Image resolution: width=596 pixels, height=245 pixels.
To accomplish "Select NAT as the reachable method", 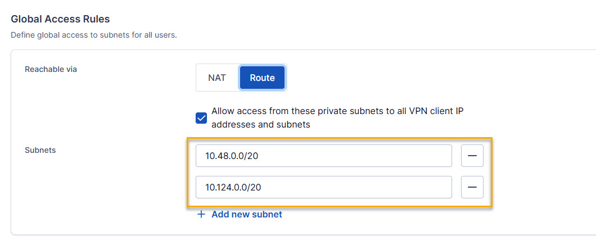I will pos(217,78).
